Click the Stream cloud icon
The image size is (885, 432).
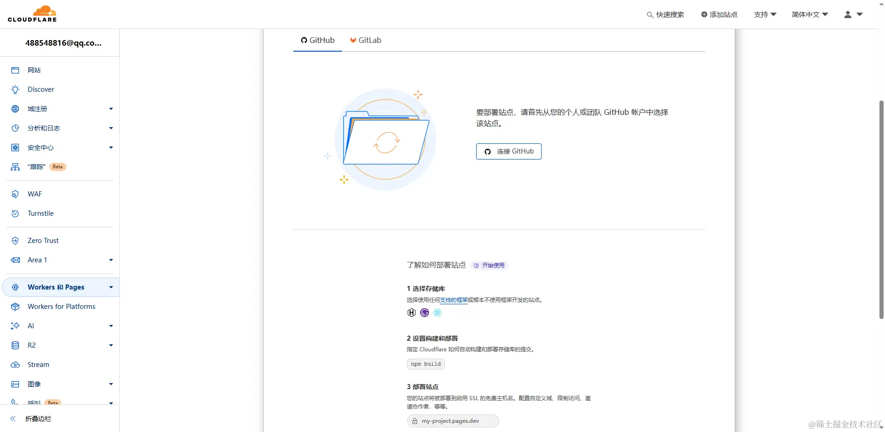(15, 365)
